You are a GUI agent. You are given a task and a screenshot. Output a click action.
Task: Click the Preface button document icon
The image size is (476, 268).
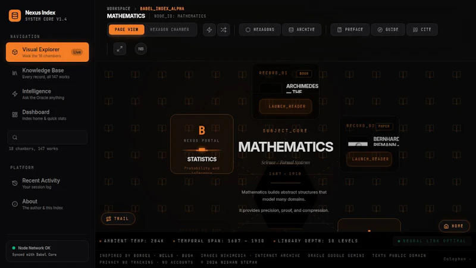click(339, 30)
